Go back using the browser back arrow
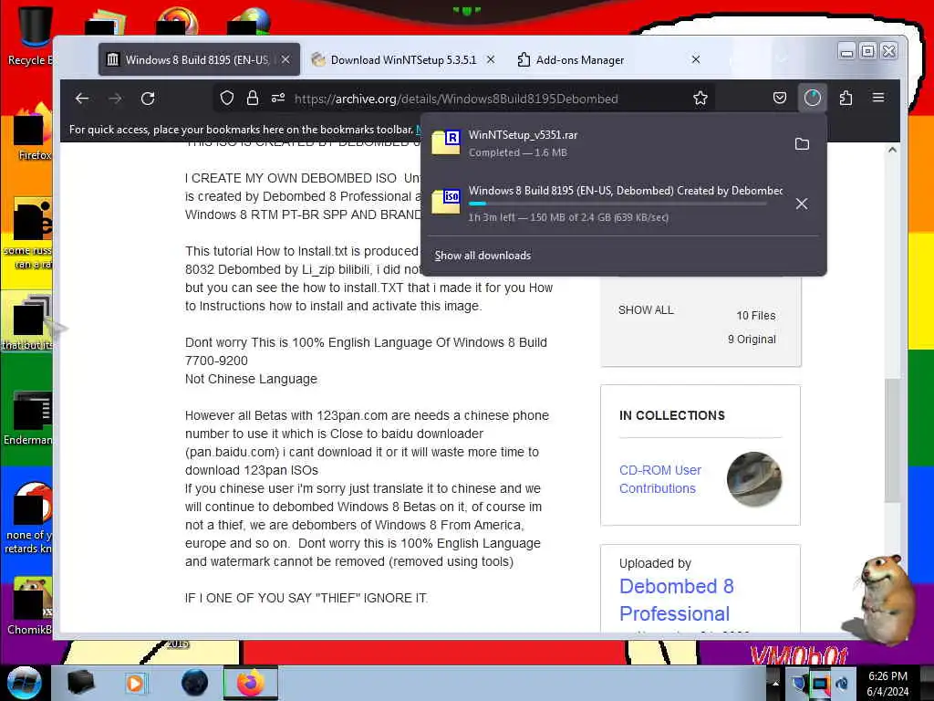This screenshot has width=934, height=701. [82, 99]
